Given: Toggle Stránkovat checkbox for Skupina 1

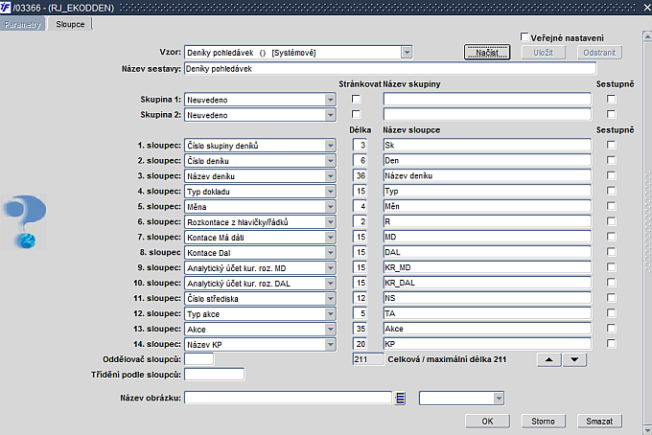Looking at the screenshot, I should pyautogui.click(x=356, y=99).
